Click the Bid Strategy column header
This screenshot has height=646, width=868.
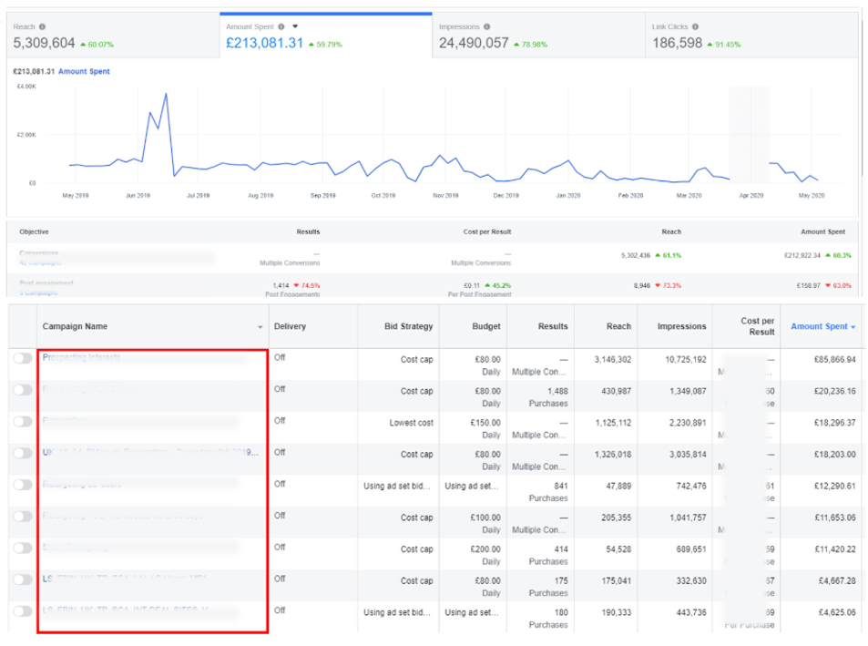[409, 326]
